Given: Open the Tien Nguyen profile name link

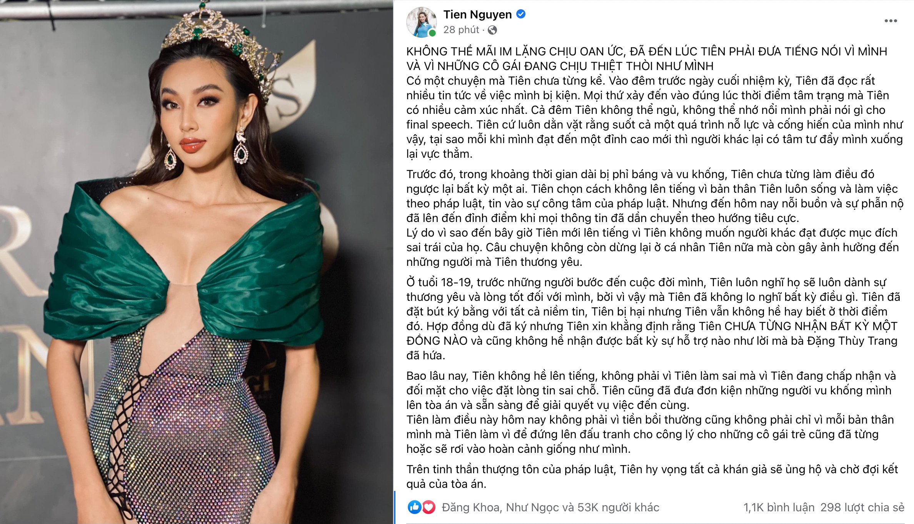Looking at the screenshot, I should coord(477,15).
